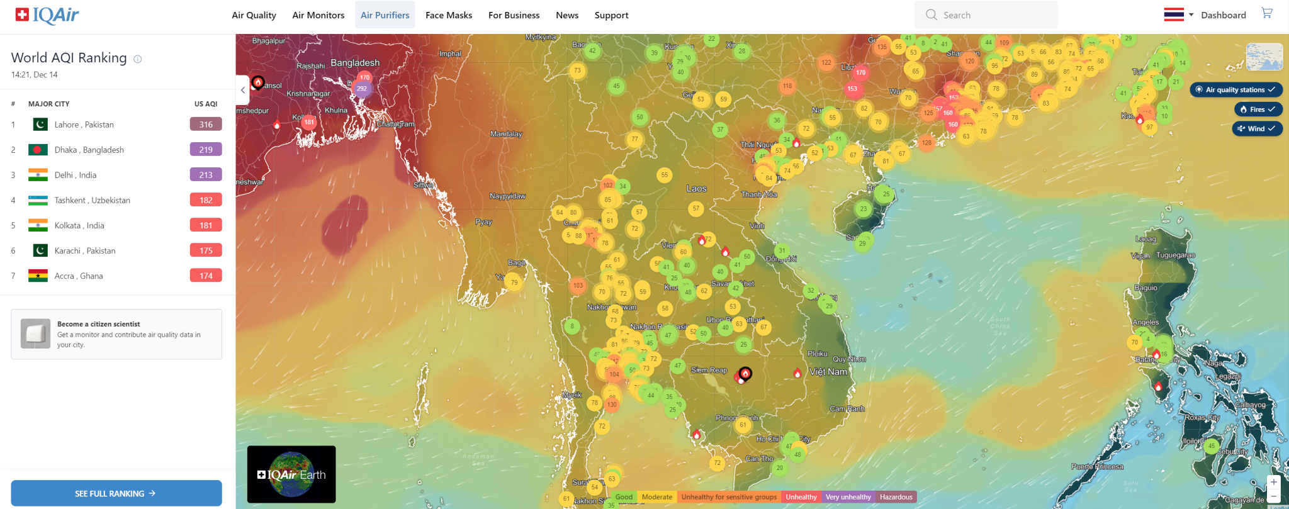This screenshot has height=509, width=1289.
Task: Toggle the Wind map layer
Action: click(1256, 128)
